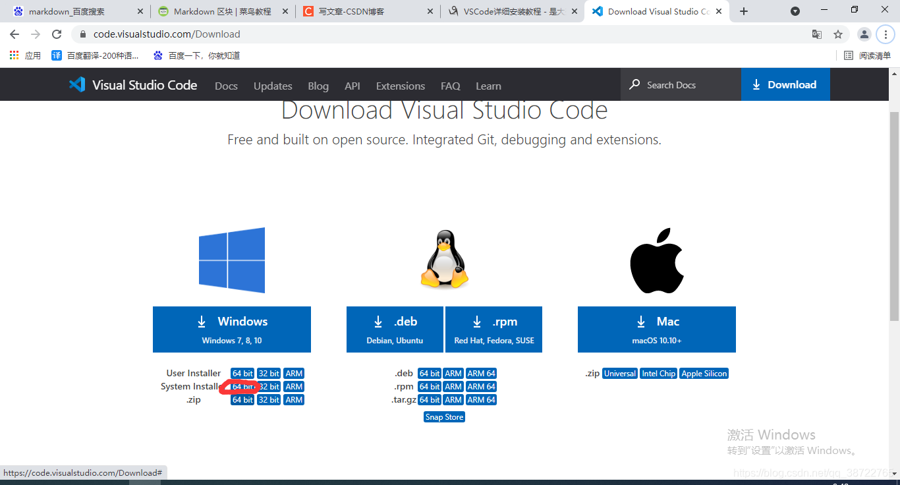Click the Linux penguin image
Image resolution: width=900 pixels, height=485 pixels.
pyautogui.click(x=445, y=259)
